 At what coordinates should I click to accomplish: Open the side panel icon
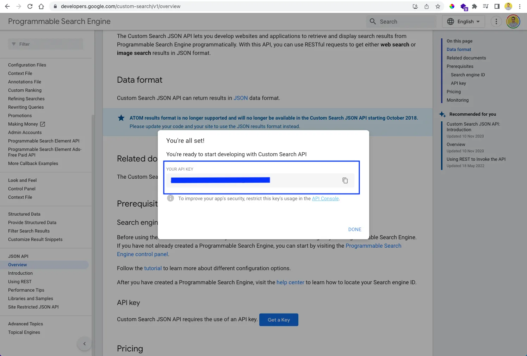(497, 6)
